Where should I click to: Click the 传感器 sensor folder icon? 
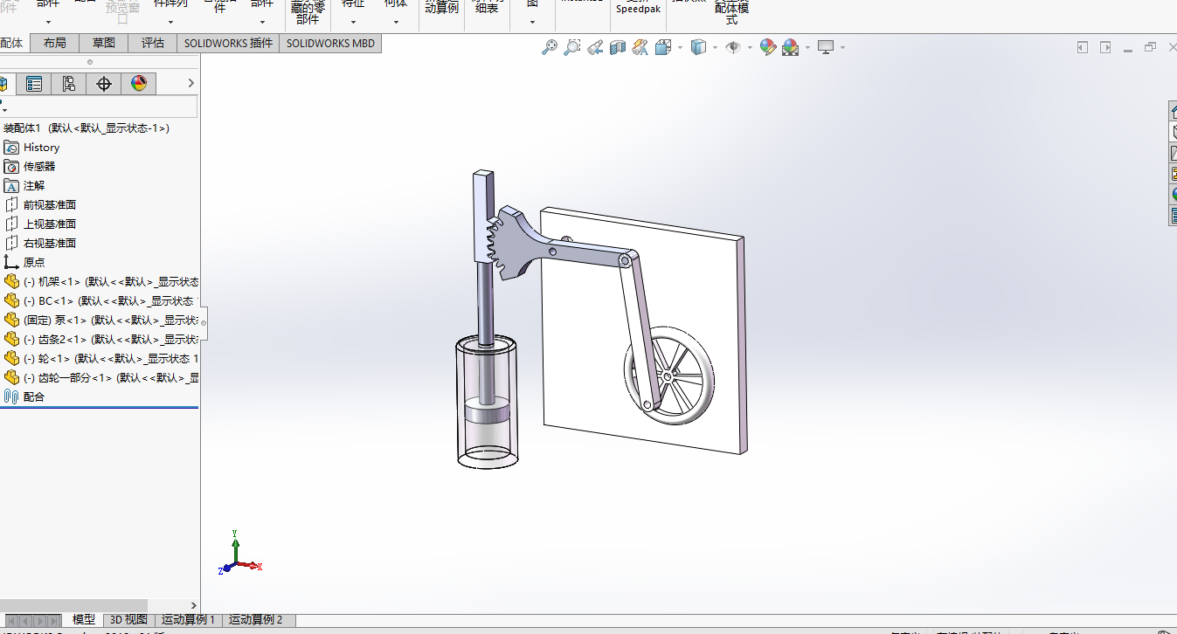(x=11, y=167)
